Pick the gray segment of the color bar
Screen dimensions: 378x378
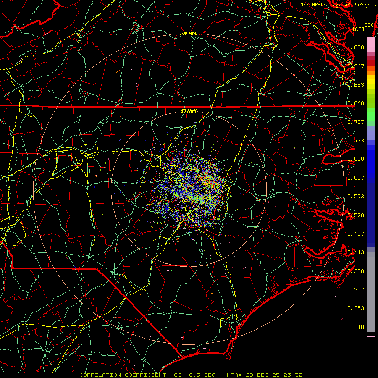[371, 292]
